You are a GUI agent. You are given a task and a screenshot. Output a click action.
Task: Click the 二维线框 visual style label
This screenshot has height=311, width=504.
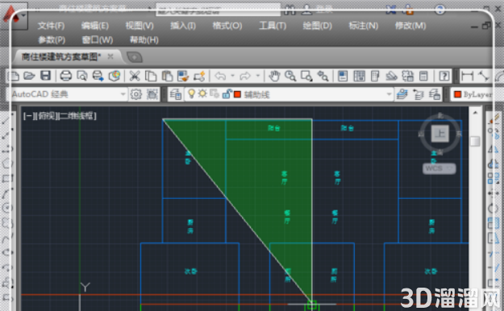click(x=77, y=116)
